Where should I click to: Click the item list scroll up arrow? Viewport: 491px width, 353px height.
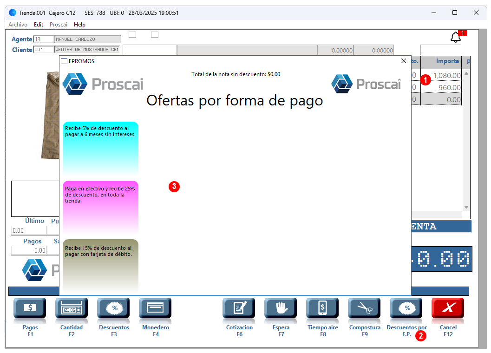tap(466, 73)
